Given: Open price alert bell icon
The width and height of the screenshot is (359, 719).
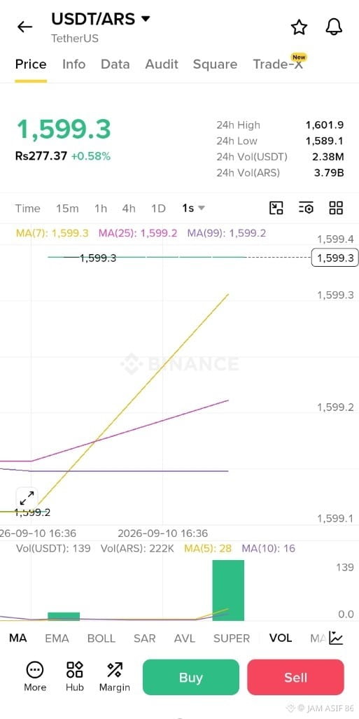Looking at the screenshot, I should click(x=335, y=27).
